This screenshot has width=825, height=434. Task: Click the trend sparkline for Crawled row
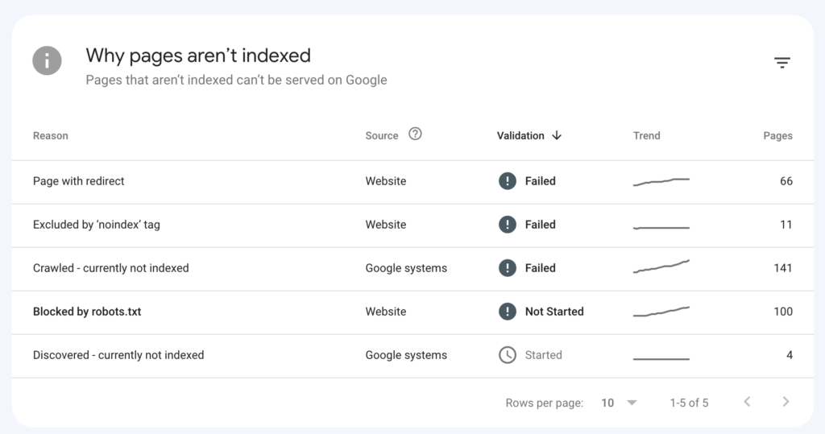pyautogui.click(x=661, y=267)
